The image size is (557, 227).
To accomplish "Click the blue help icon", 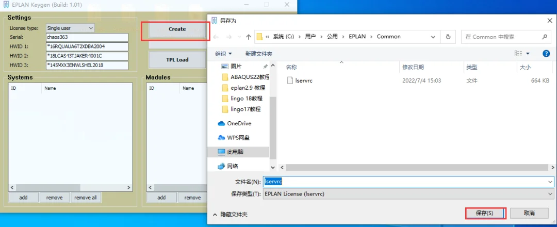I will tap(546, 53).
